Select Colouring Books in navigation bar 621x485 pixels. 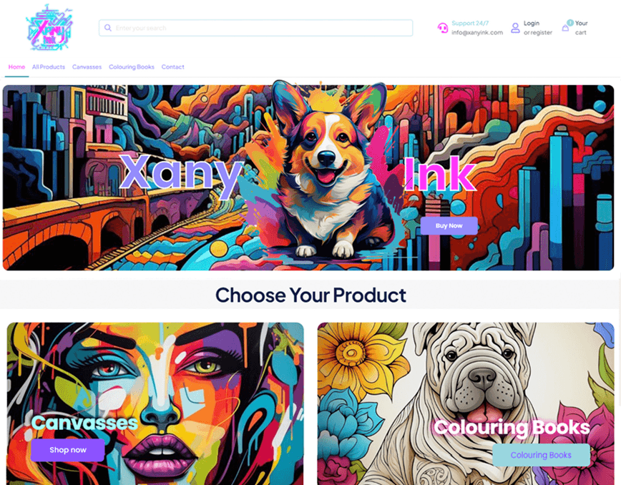(132, 67)
